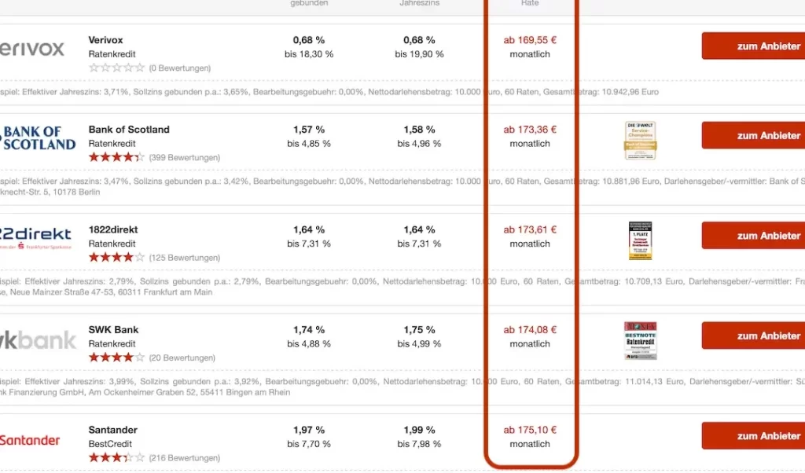805x473 pixels.
Task: Click the Verivox logo
Action: tap(33, 49)
